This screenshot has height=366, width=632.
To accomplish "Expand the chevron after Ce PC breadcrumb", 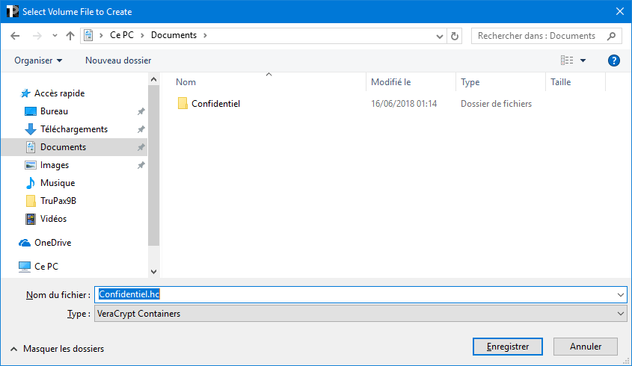I will click(x=142, y=35).
